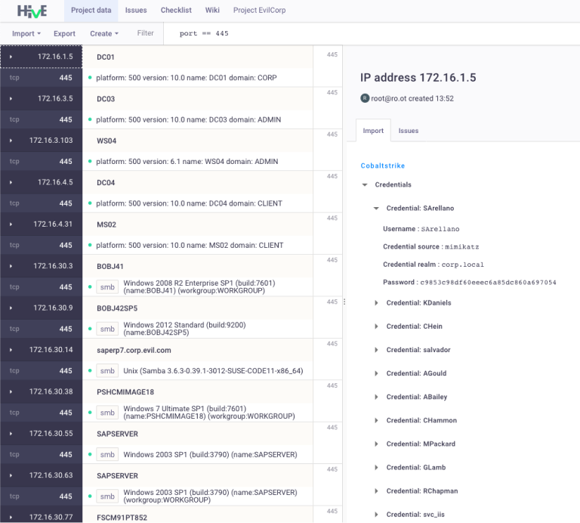This screenshot has width=580, height=523.
Task: Click the Filter label
Action: (x=145, y=33)
